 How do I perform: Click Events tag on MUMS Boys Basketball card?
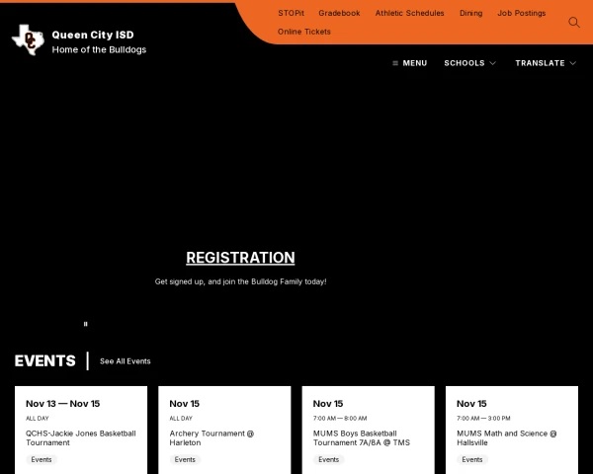329,459
